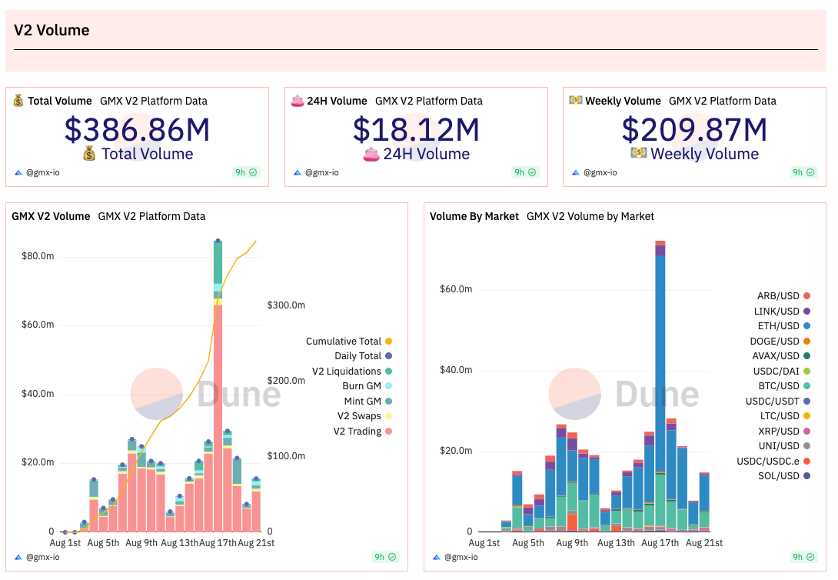The height and width of the screenshot is (580, 838).
Task: Toggle XRP/USD legend series
Action: pos(784,431)
